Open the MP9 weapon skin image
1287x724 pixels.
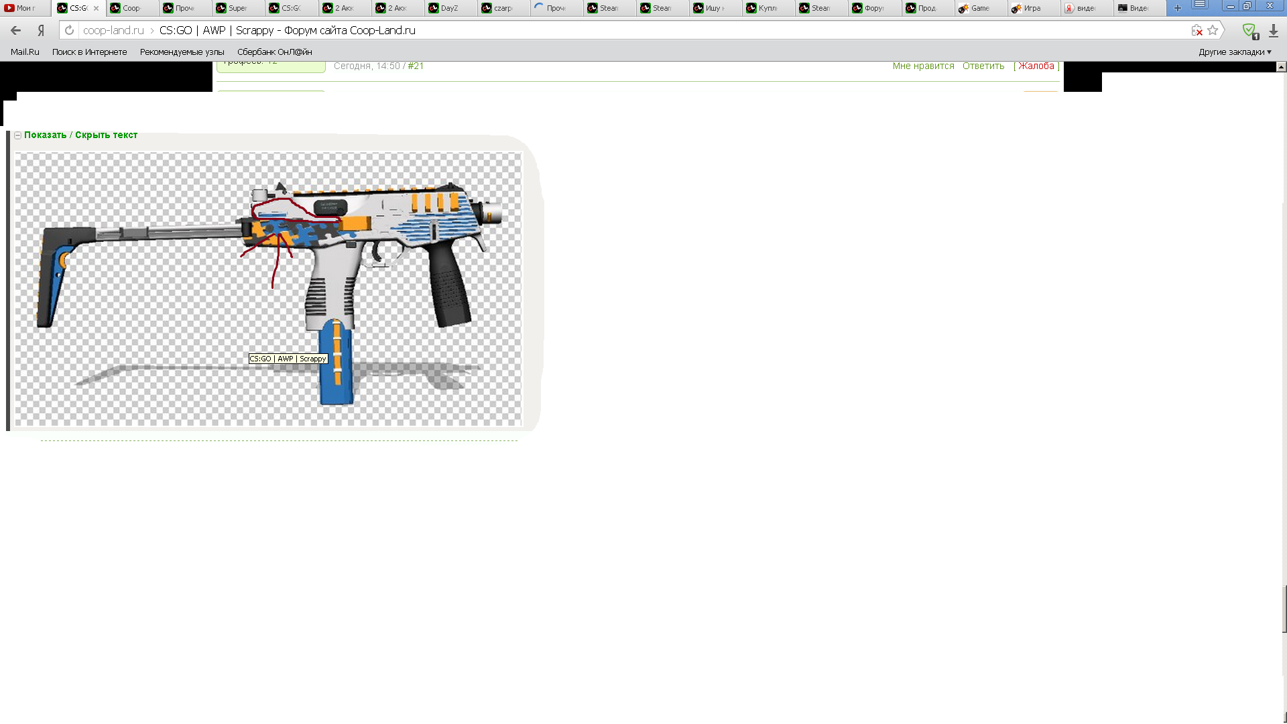pyautogui.click(x=268, y=289)
